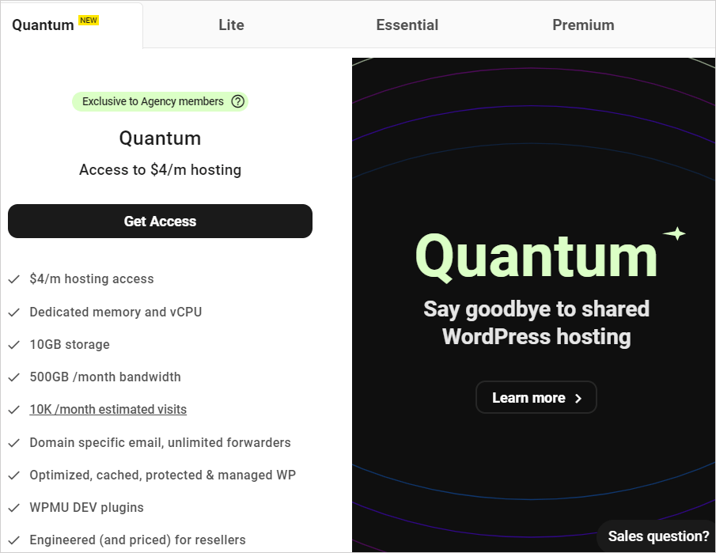Click the help question mark icon
This screenshot has height=553, width=716.
[x=237, y=101]
